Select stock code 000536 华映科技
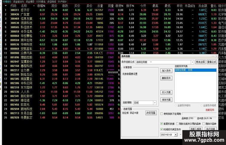 pos(21,44)
